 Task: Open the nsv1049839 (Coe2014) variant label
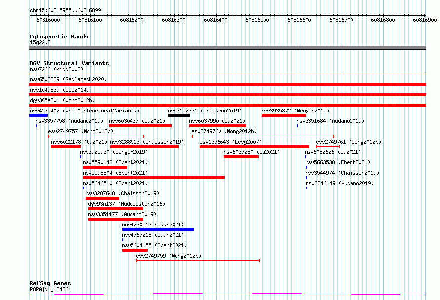[59, 90]
